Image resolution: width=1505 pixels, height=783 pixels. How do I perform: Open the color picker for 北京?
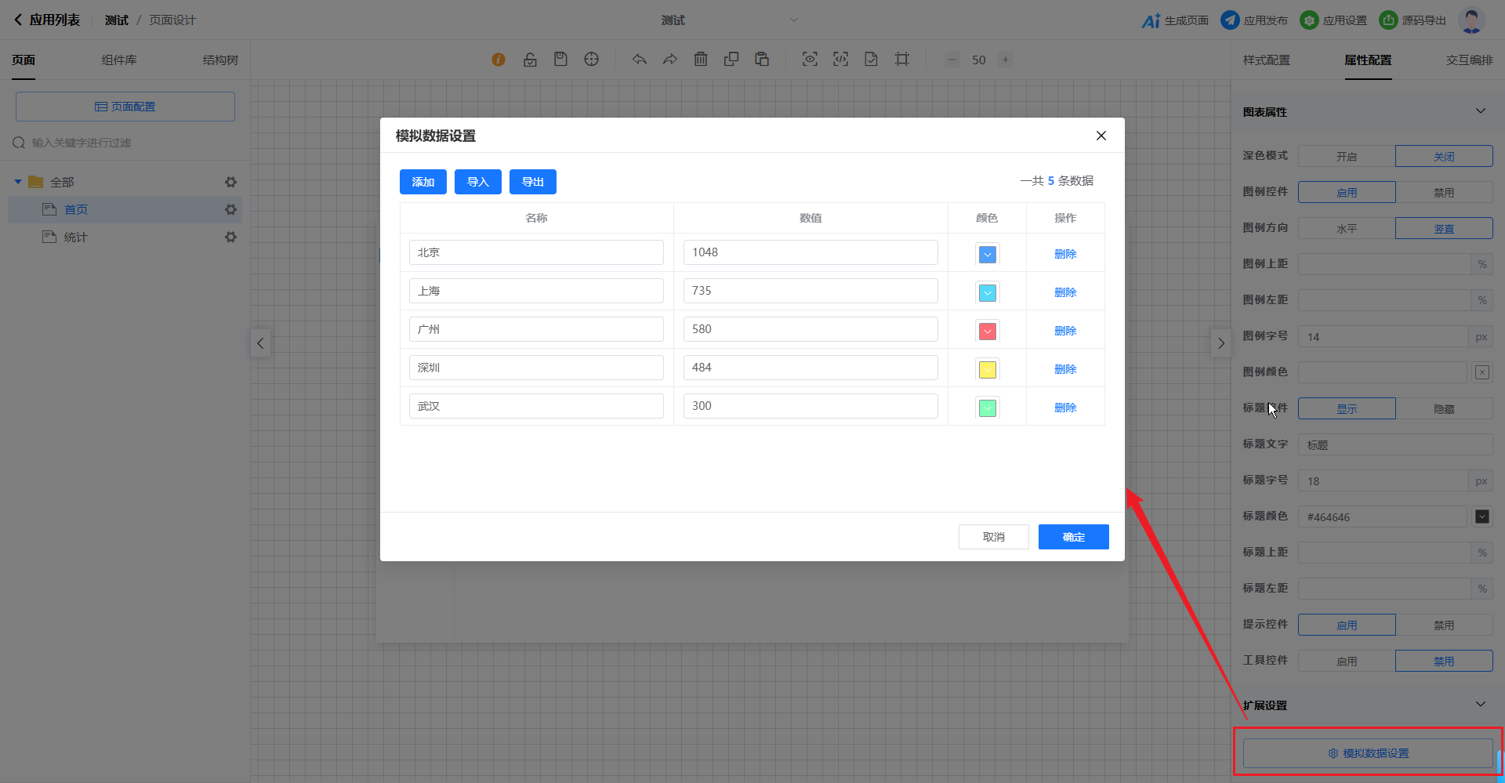987,254
